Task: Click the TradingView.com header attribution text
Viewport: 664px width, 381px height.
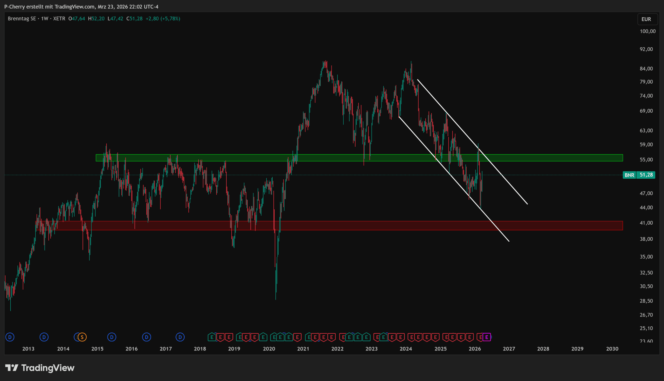Action: coord(74,6)
